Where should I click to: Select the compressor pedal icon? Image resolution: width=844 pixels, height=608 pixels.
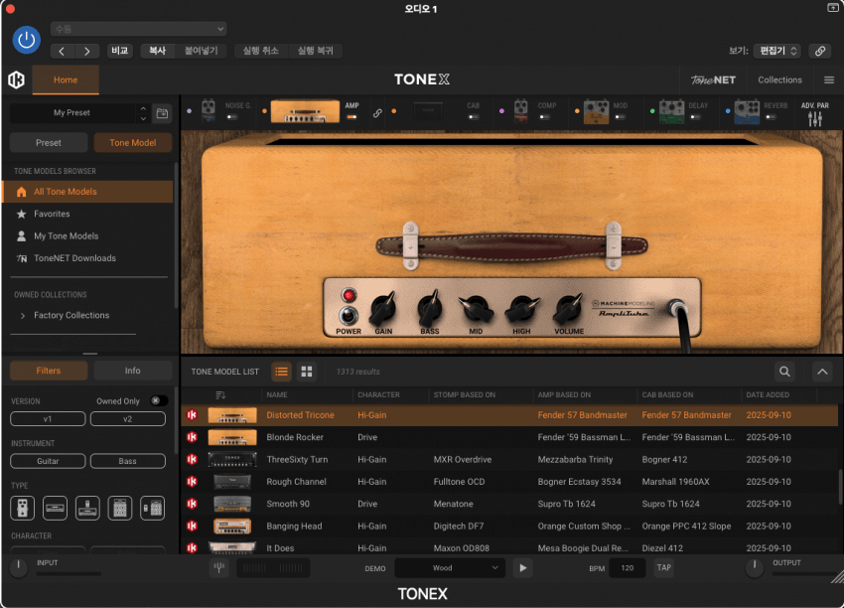520,111
